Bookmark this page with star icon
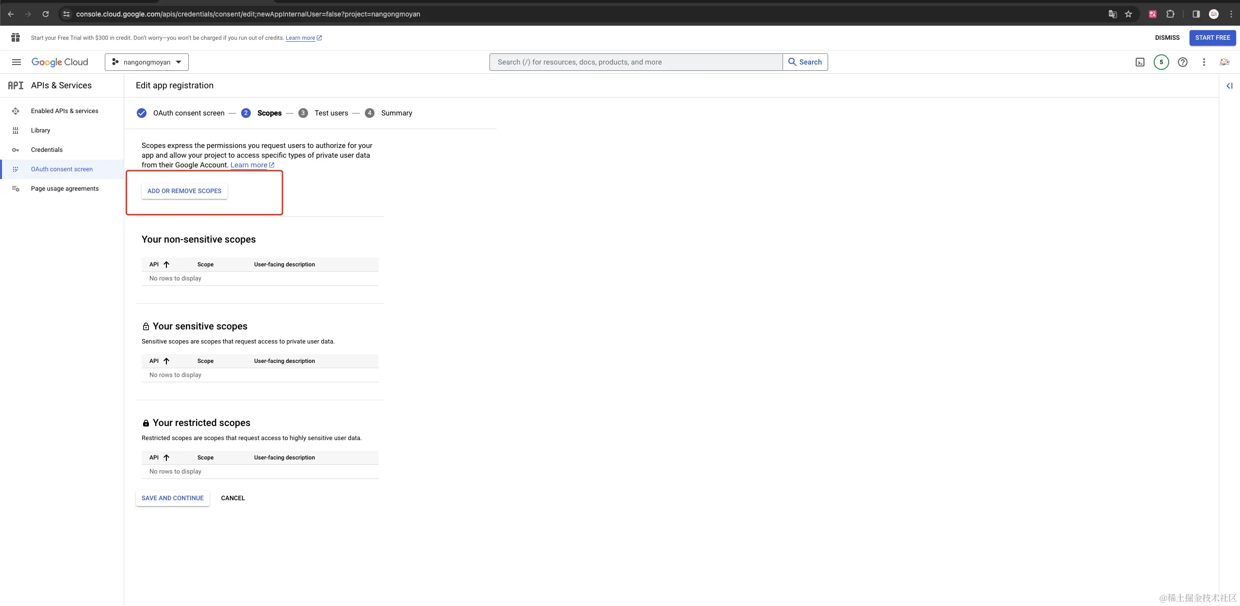1240x606 pixels. coord(1128,14)
